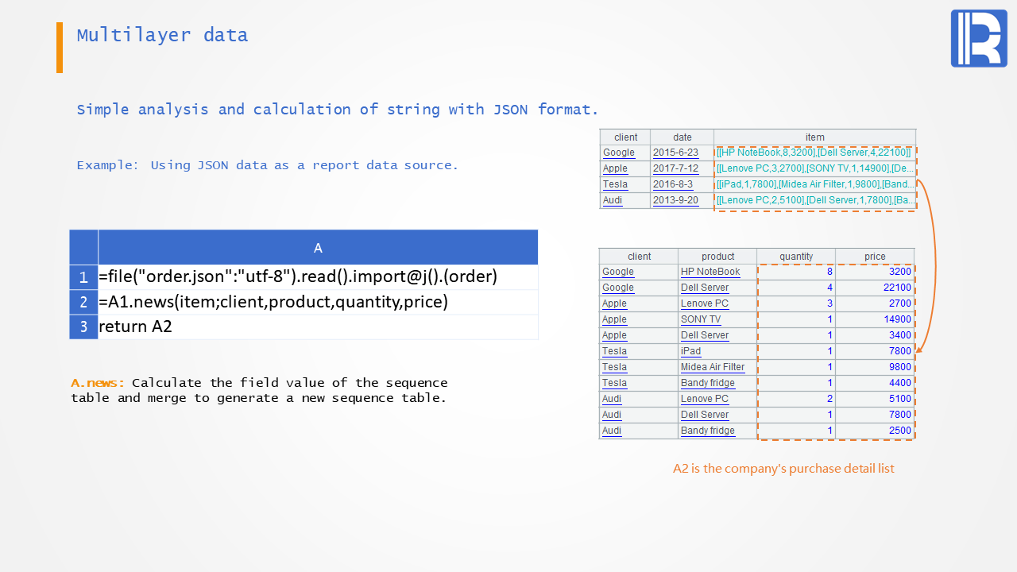The height and width of the screenshot is (572, 1017).
Task: Click the item cell starting with [[iPad
Action: 814,184
